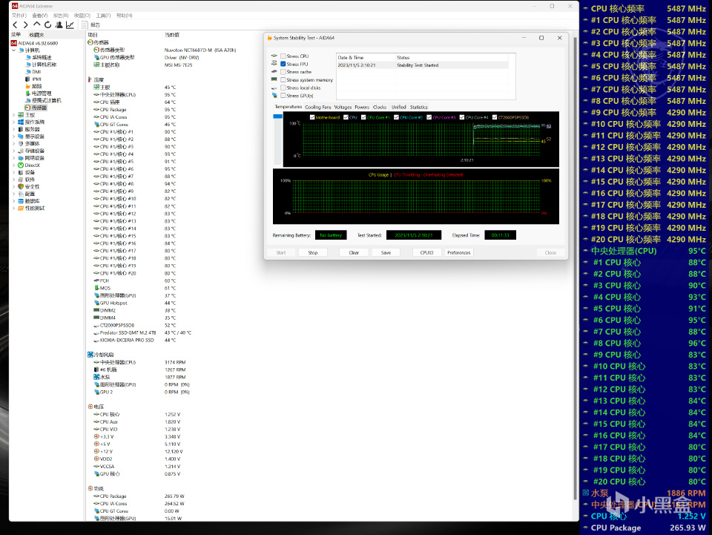Uncheck the Stress FPU checkbox
This screenshot has height=535, width=712.
pyautogui.click(x=283, y=65)
